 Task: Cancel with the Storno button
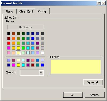pyautogui.click(x=94, y=95)
